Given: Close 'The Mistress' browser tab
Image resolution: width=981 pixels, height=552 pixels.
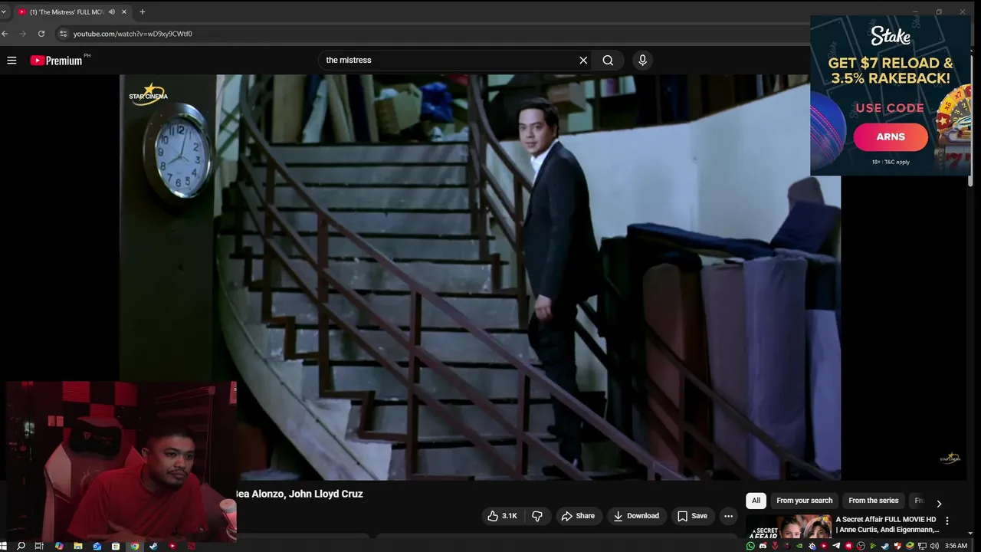Looking at the screenshot, I should [124, 11].
